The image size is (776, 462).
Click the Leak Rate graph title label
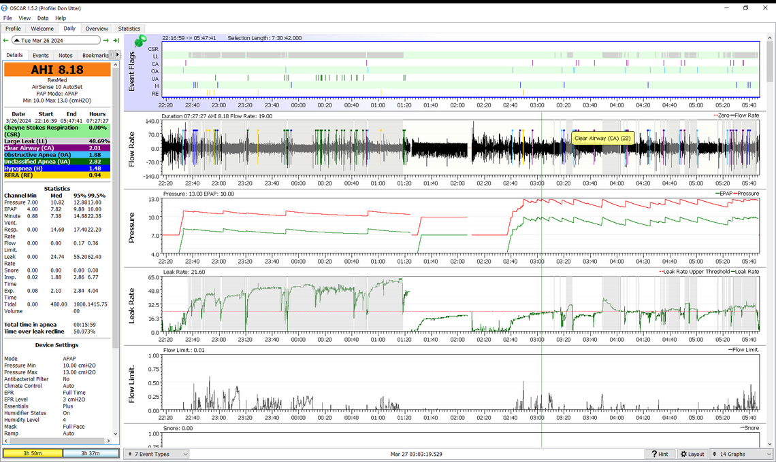(131, 306)
